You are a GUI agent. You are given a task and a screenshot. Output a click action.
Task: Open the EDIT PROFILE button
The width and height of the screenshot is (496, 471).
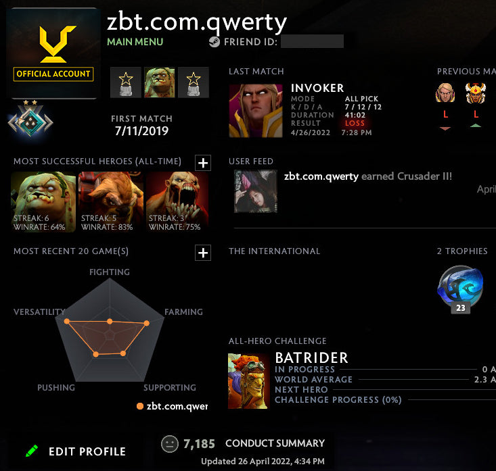(87, 451)
